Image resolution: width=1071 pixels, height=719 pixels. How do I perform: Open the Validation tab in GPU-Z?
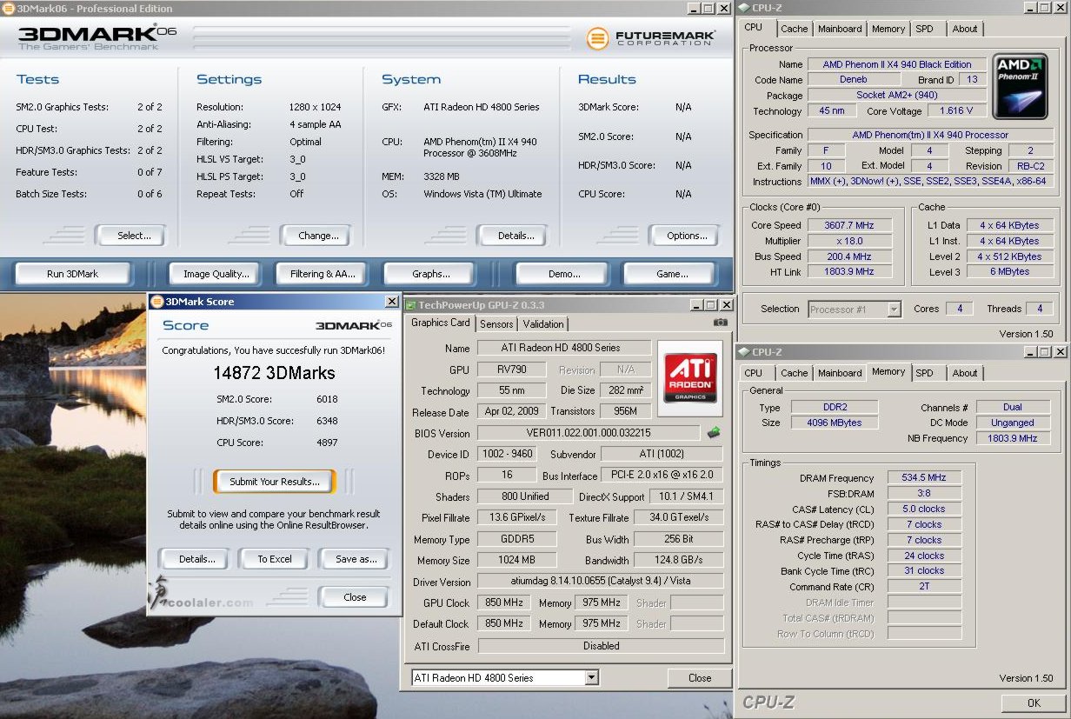click(x=543, y=324)
